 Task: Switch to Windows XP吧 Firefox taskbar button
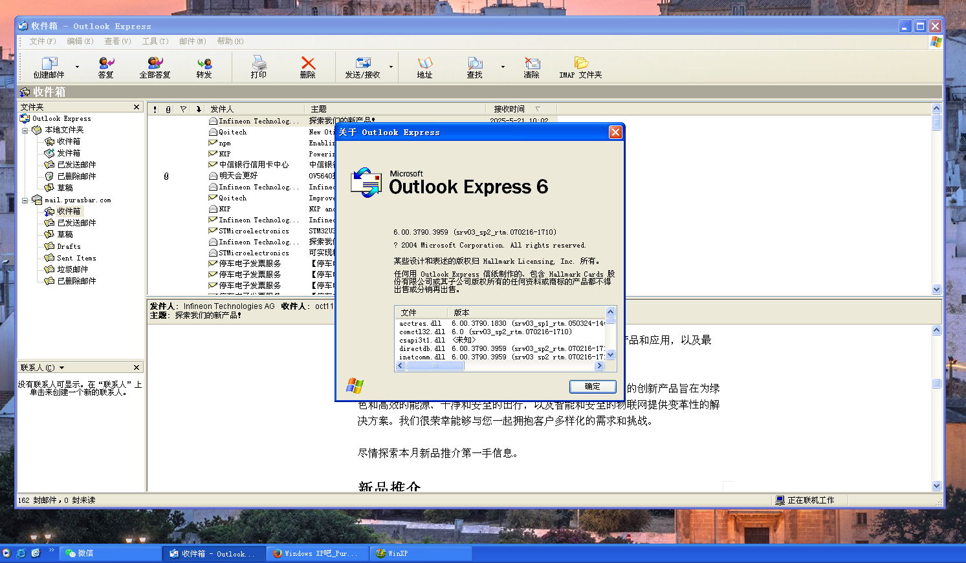pyautogui.click(x=317, y=553)
